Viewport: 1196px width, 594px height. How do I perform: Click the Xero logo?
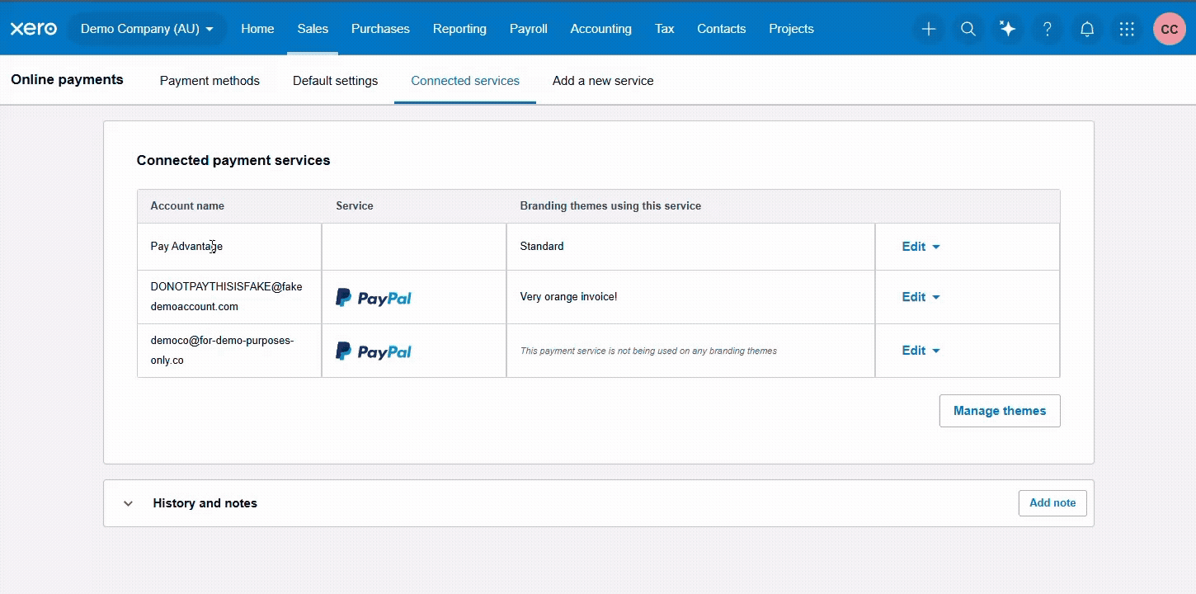pyautogui.click(x=33, y=29)
